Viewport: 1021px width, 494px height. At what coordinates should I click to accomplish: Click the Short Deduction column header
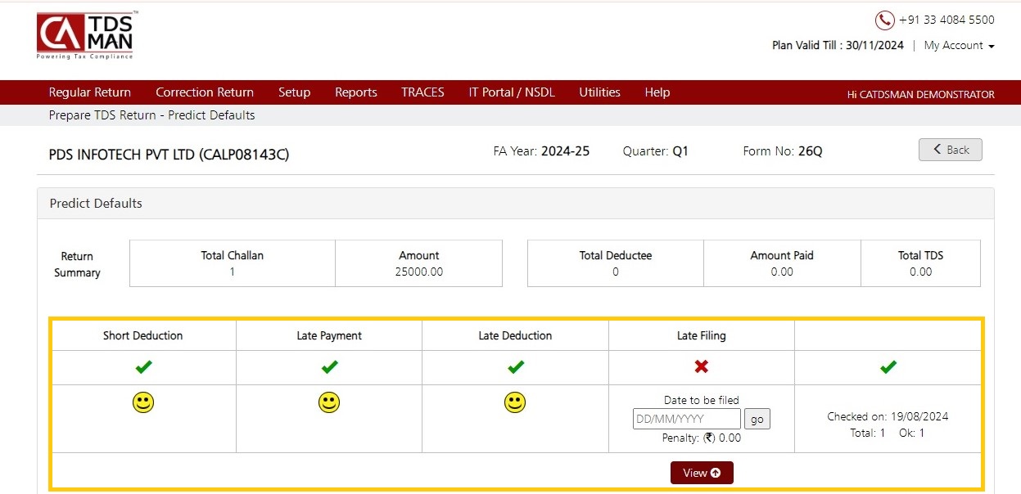pos(143,335)
